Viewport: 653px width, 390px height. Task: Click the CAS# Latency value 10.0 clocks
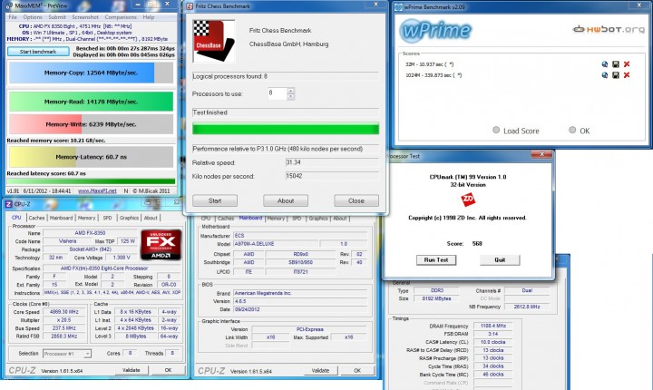[493, 342]
